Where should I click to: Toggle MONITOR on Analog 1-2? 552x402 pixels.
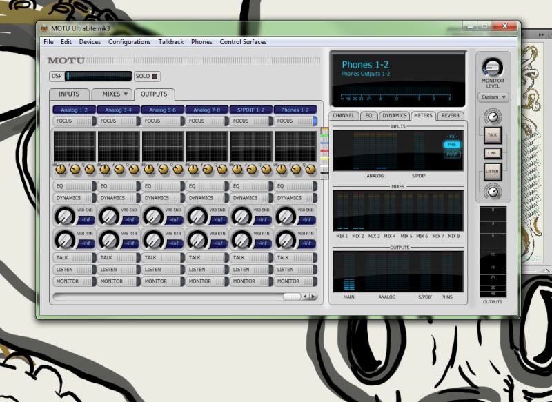[75, 281]
